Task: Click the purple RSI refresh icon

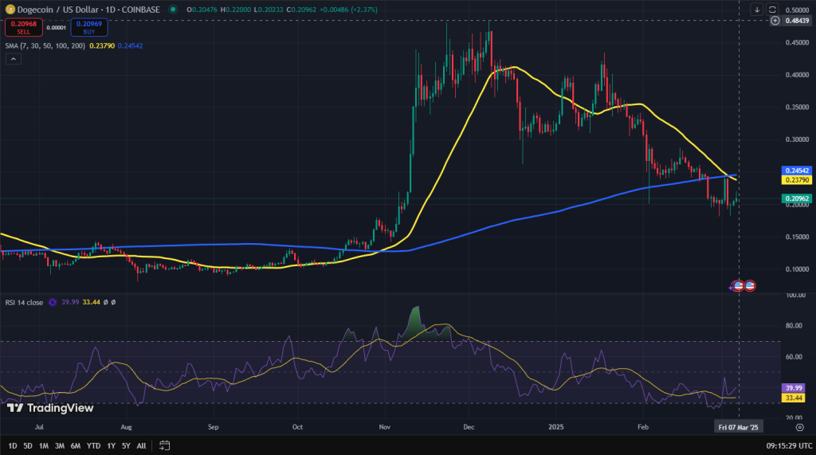Action: click(52, 303)
